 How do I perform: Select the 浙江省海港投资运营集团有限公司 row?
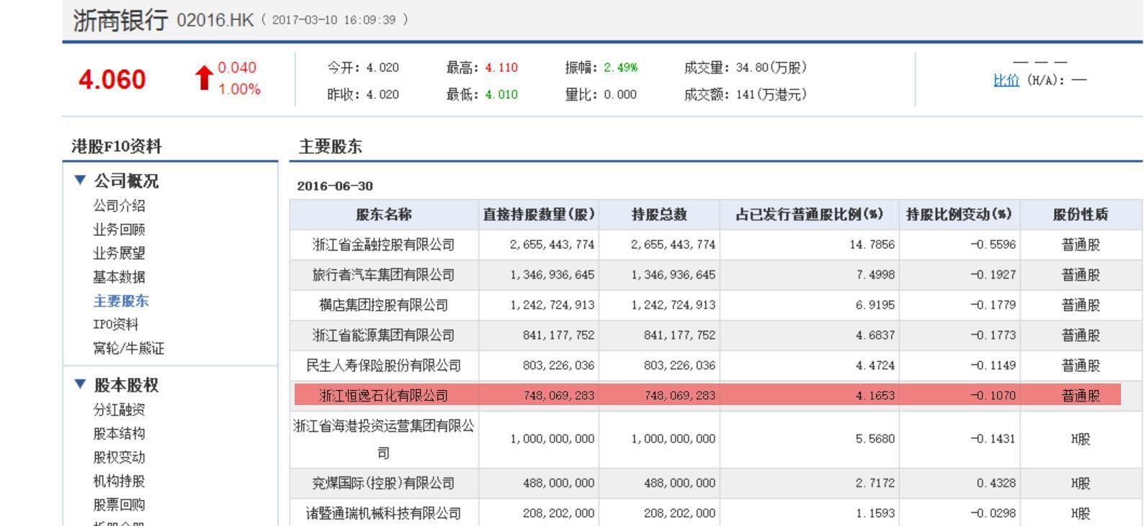click(716, 439)
